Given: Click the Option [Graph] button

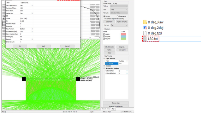Looking at the screenshot, I should click(122, 22).
